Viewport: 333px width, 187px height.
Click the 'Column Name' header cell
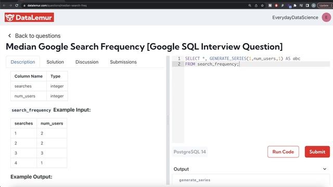tap(29, 76)
